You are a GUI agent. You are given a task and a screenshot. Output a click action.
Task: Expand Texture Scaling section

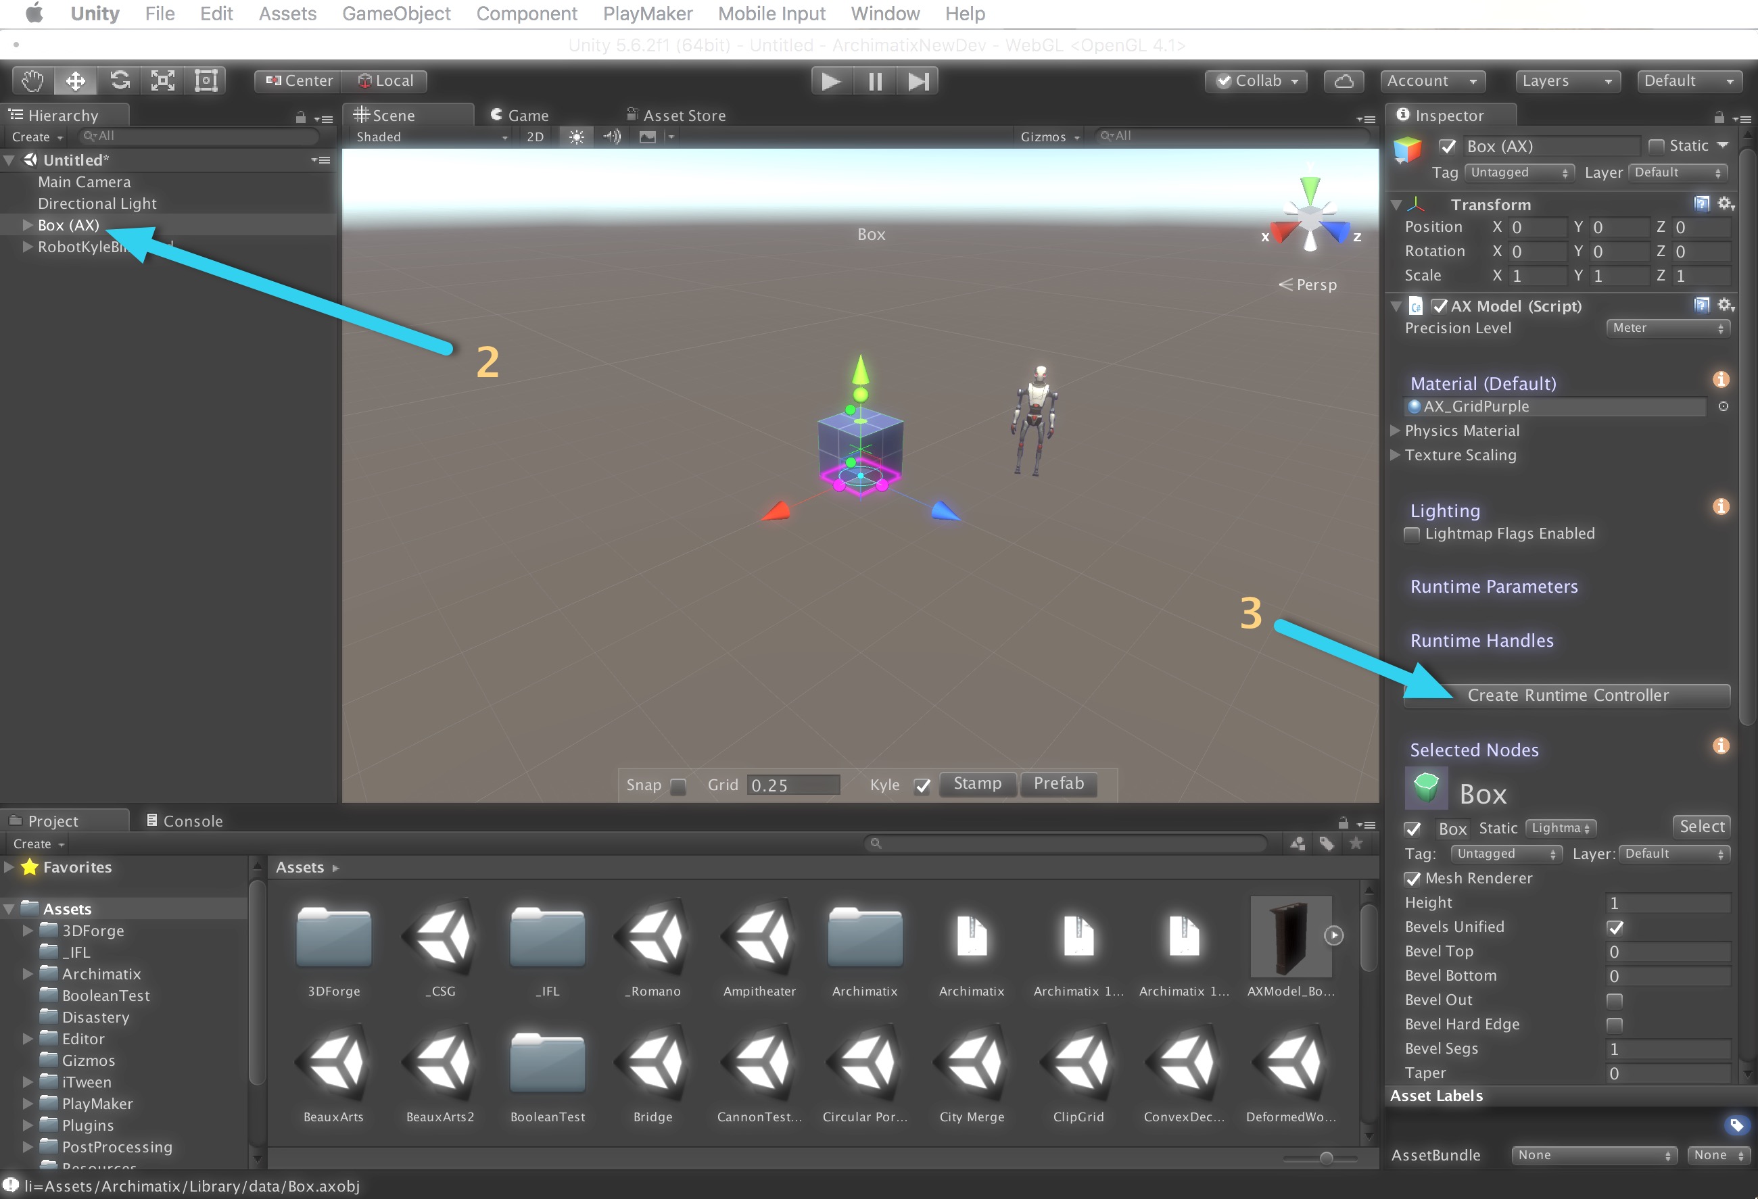[1396, 455]
